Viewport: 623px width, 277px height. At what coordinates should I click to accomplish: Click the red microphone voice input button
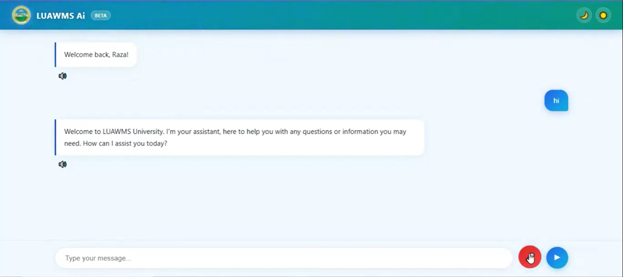(x=530, y=257)
